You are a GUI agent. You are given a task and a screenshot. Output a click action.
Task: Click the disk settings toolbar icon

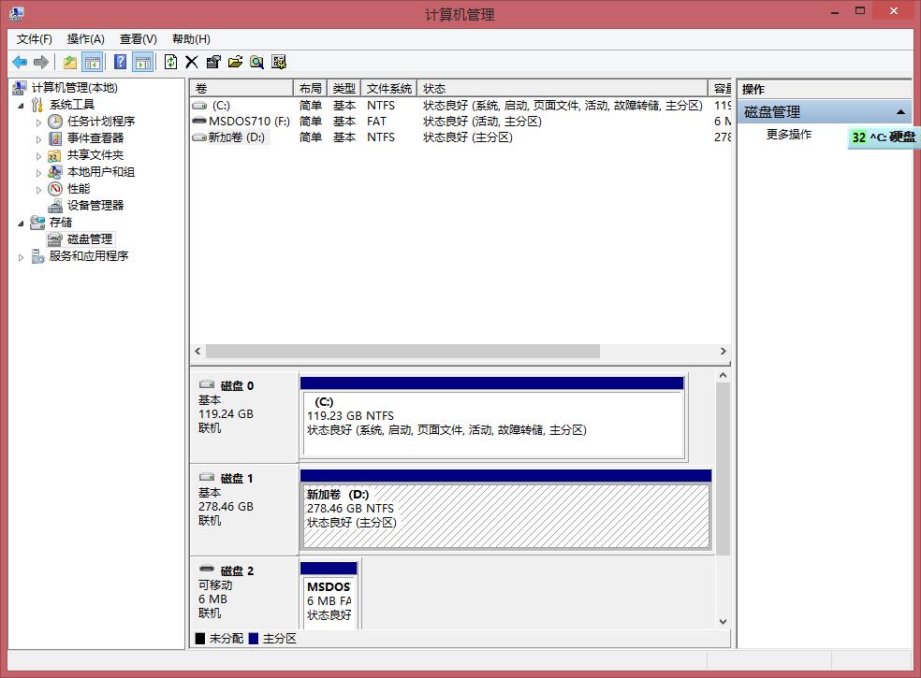tap(279, 62)
